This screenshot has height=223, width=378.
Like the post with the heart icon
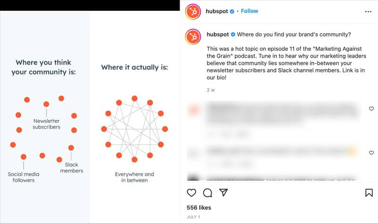coord(191,193)
